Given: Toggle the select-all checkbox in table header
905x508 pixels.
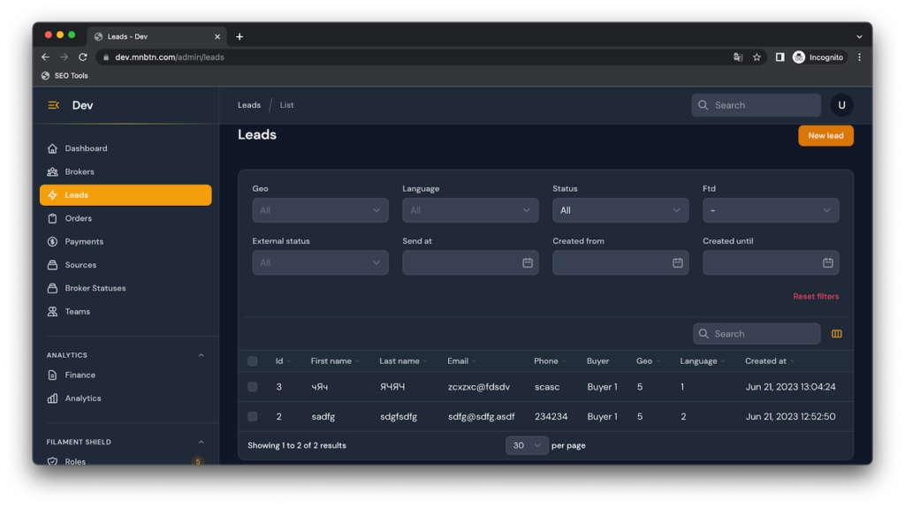Looking at the screenshot, I should point(253,361).
